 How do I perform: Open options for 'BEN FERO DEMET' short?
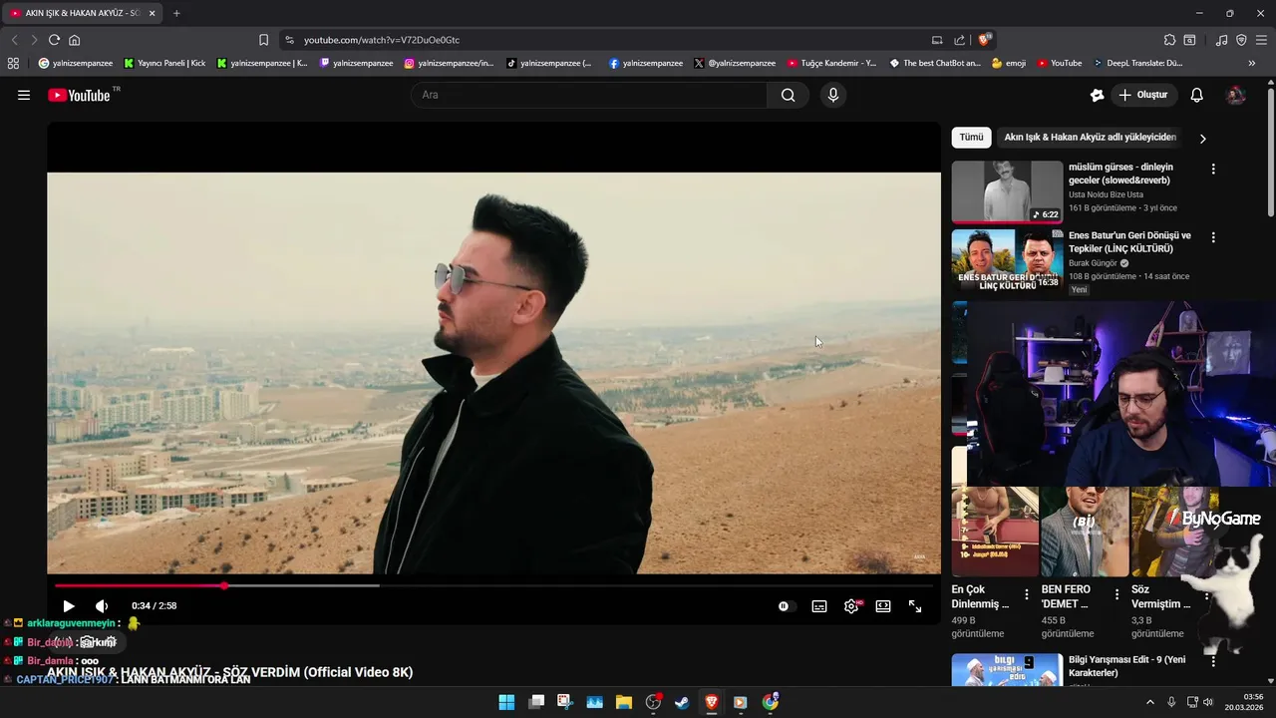pos(1116,595)
